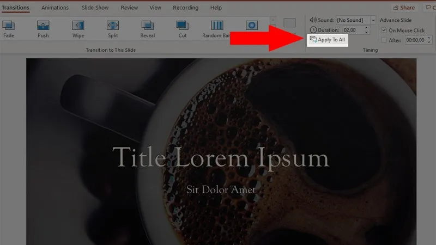Viewport: 436px width, 245px height.
Task: Click Apply To All button
Action: [328, 40]
